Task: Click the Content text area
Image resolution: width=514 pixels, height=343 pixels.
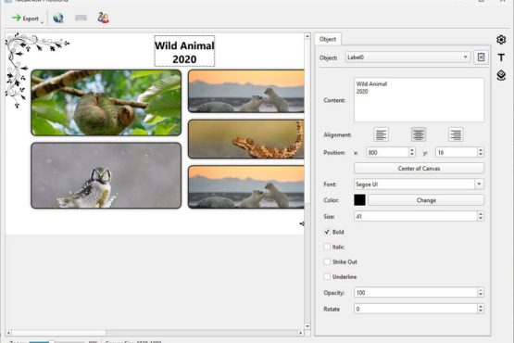Action: click(419, 100)
